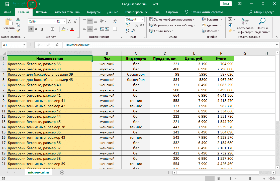Expand the Общий number format dropdown
Screen dimensions: 280x181
tap(143, 20)
